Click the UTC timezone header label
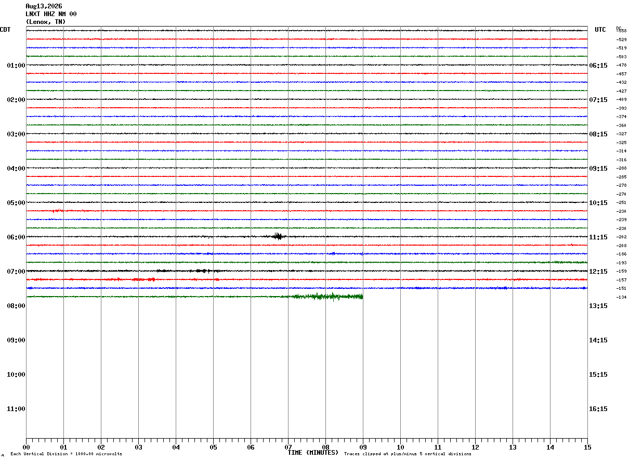The width and height of the screenshot is (629, 461). pyautogui.click(x=600, y=30)
